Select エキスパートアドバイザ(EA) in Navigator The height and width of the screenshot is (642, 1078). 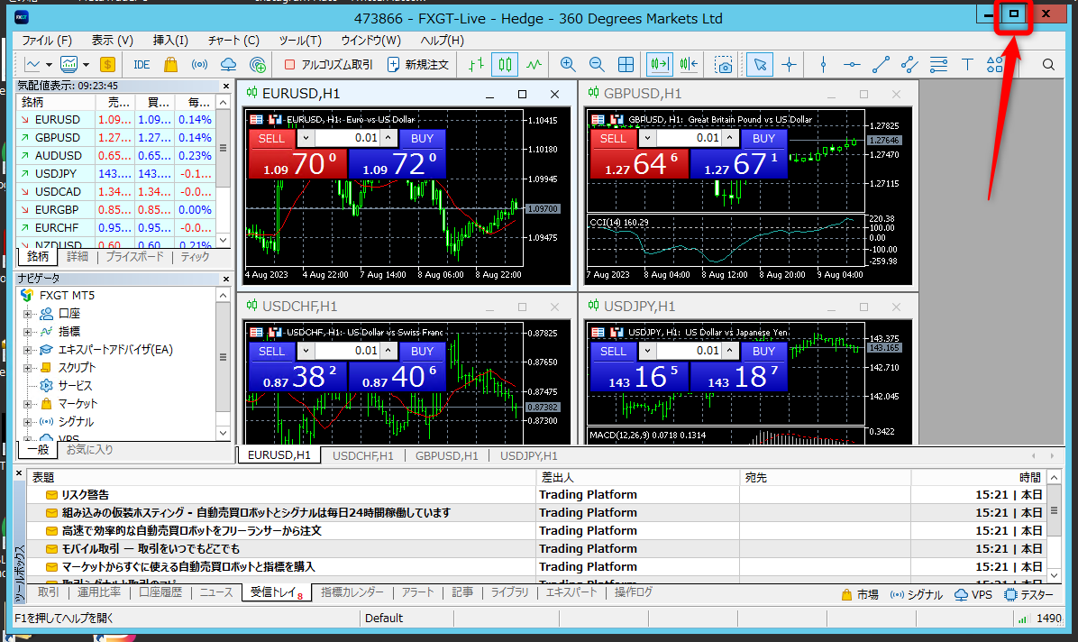(x=114, y=350)
